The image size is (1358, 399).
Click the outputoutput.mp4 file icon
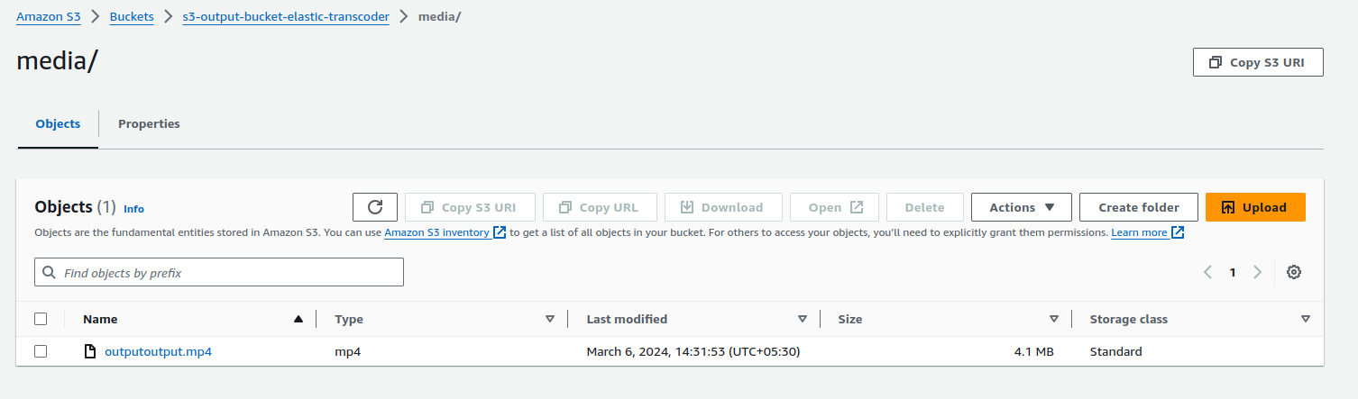[89, 351]
